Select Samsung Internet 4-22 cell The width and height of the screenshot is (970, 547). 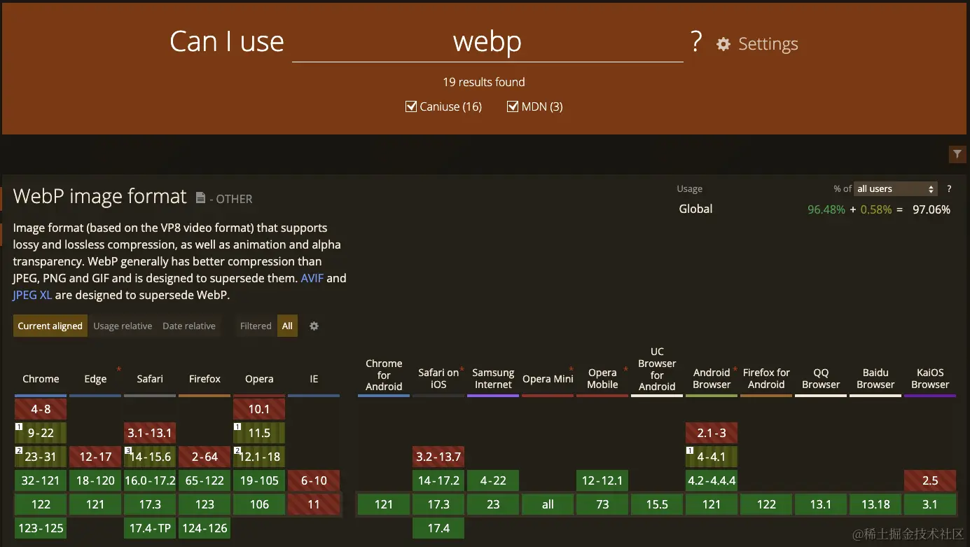493,480
